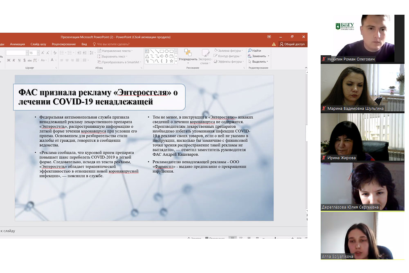Select the star shape in shapes gallery
Screen dimensions: 409x273
pos(172,61)
